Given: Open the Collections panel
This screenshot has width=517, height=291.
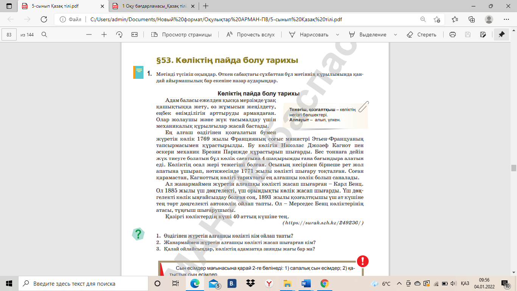Looking at the screenshot, I should tap(472, 19).
